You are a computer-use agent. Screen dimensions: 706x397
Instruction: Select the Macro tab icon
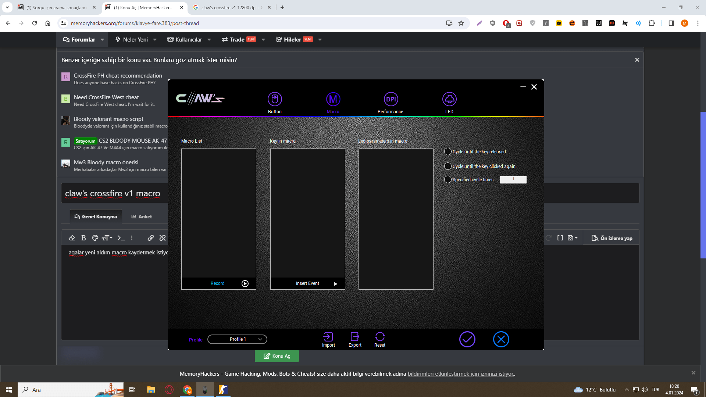[333, 99]
